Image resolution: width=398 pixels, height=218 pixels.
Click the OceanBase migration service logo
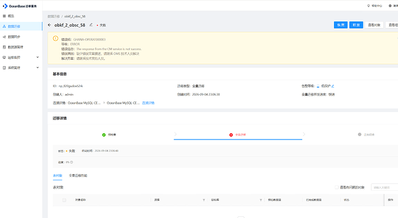point(20,6)
